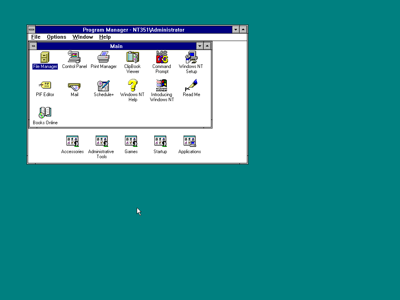Click the Print Manager icon
Image resolution: width=400 pixels, height=300 pixels.
[x=104, y=57]
